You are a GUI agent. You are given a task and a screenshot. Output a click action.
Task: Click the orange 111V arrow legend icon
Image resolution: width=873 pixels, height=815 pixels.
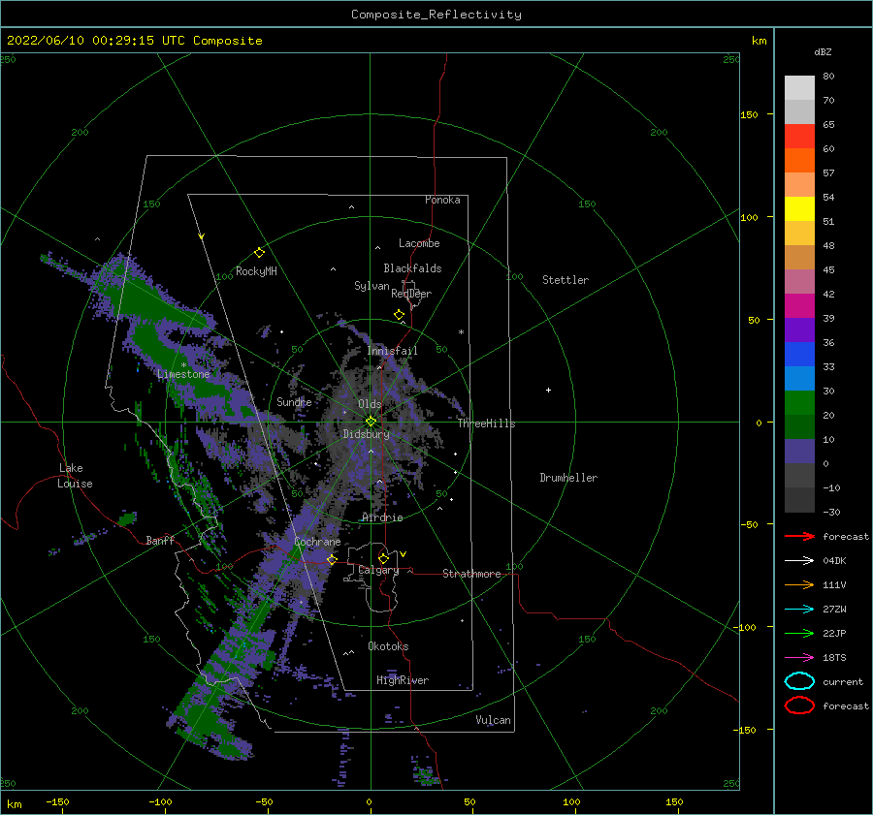pos(799,584)
